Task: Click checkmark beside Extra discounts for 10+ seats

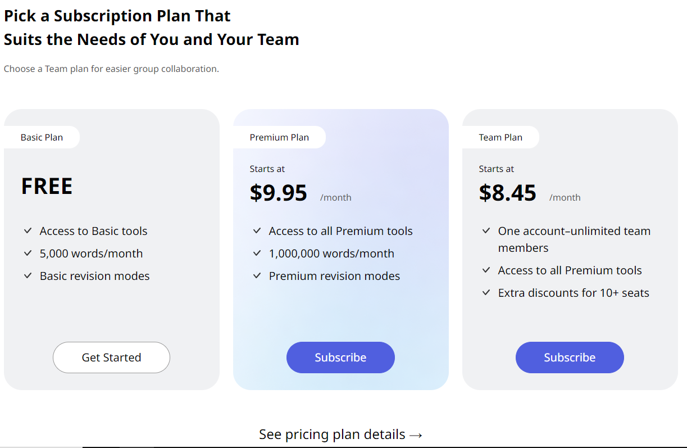Action: point(486,292)
